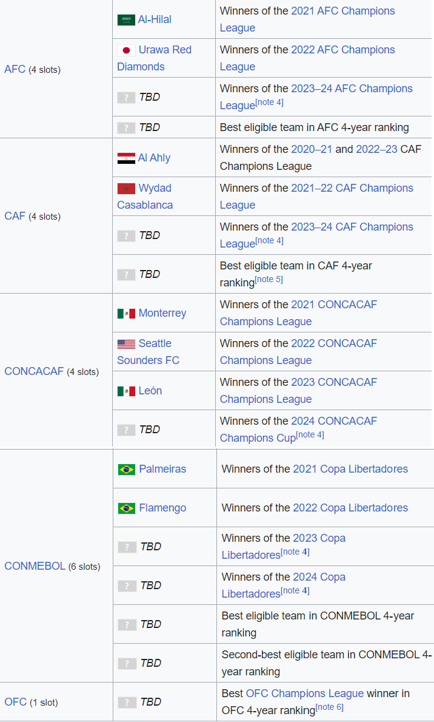This screenshot has width=434, height=722.
Task: Click the Japan flag beside Urawa Red Diamonds
Action: (126, 50)
